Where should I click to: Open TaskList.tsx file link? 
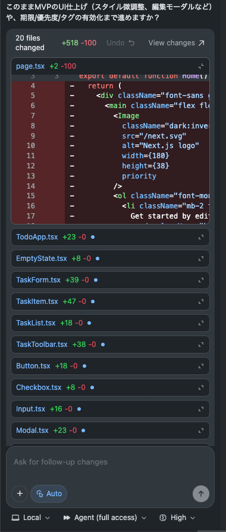pos(36,323)
